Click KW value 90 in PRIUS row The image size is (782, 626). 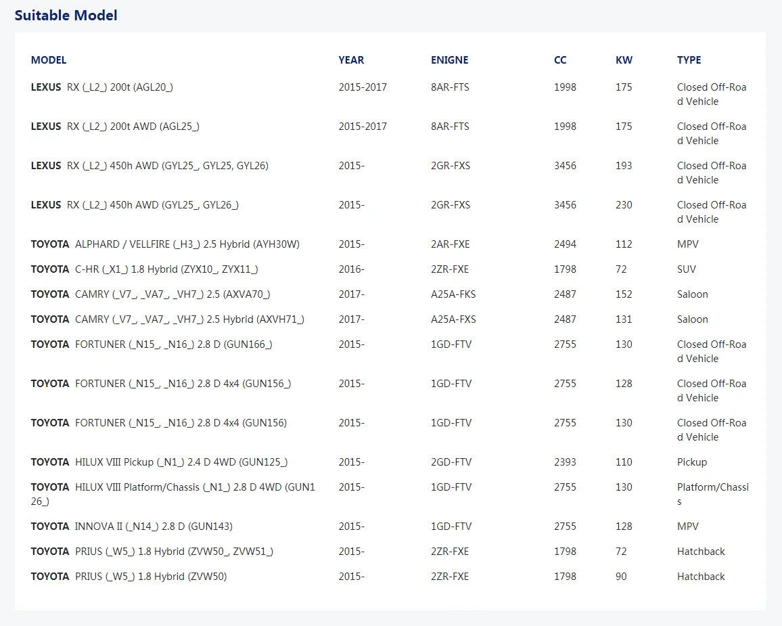point(621,576)
